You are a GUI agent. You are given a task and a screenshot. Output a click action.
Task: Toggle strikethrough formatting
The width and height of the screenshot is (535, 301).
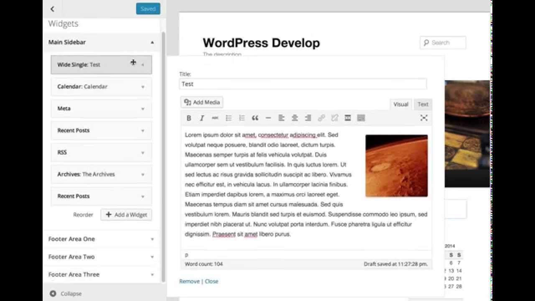tap(215, 118)
